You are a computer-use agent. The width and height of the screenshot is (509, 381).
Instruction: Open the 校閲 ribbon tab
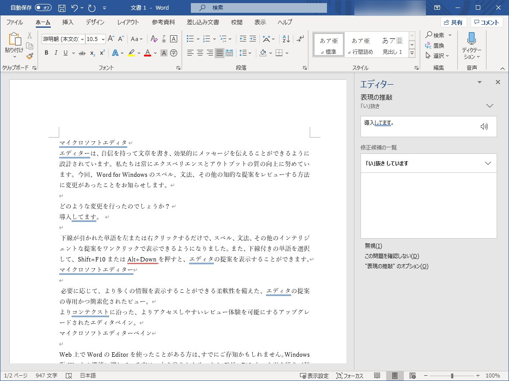tap(236, 22)
